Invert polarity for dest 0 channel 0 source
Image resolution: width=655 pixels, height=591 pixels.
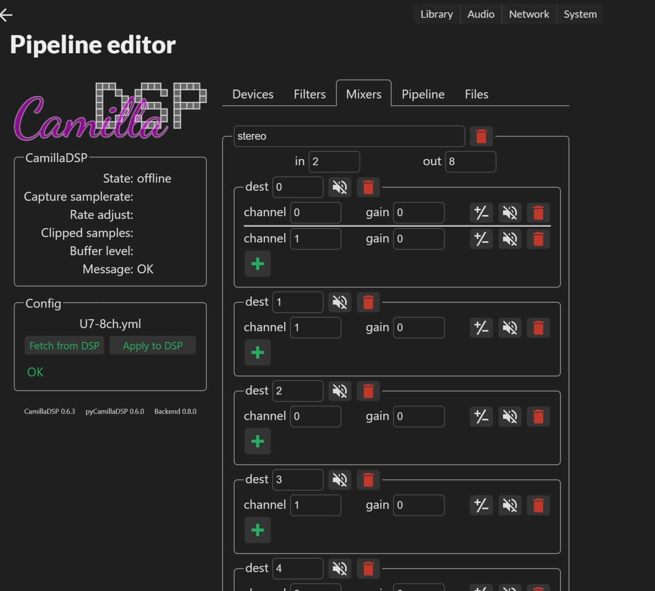(x=481, y=213)
